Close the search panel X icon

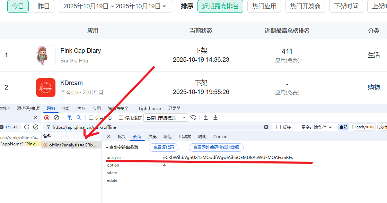35,118
